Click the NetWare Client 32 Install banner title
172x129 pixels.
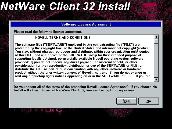65,6
